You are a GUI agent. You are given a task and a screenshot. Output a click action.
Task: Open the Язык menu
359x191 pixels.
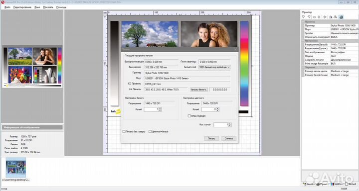37,7
